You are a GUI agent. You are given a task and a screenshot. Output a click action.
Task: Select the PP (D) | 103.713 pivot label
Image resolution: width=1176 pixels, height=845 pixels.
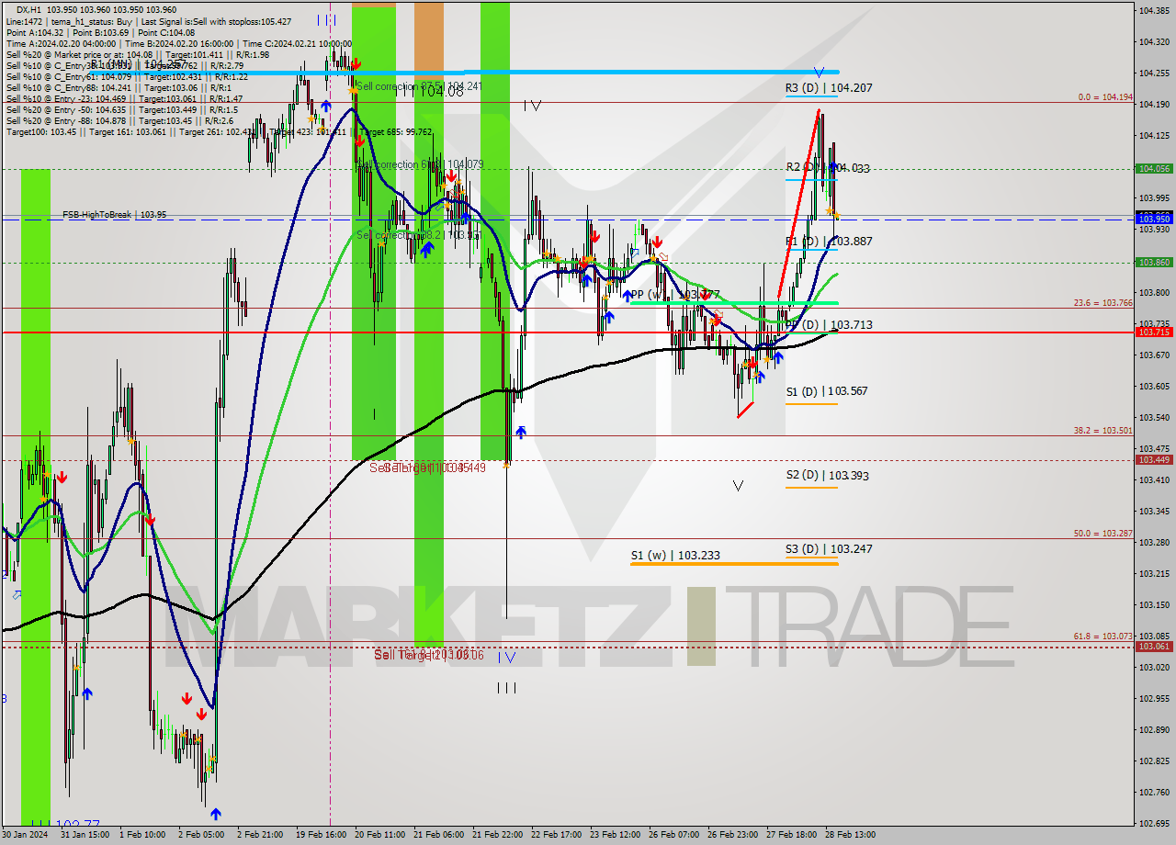click(x=829, y=324)
